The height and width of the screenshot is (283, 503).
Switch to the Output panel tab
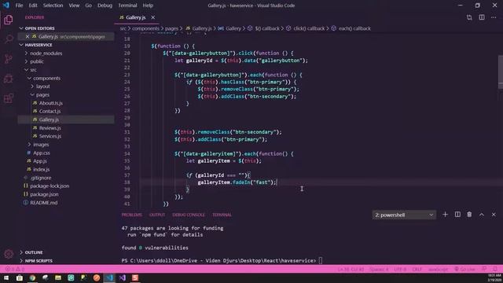[x=157, y=215]
